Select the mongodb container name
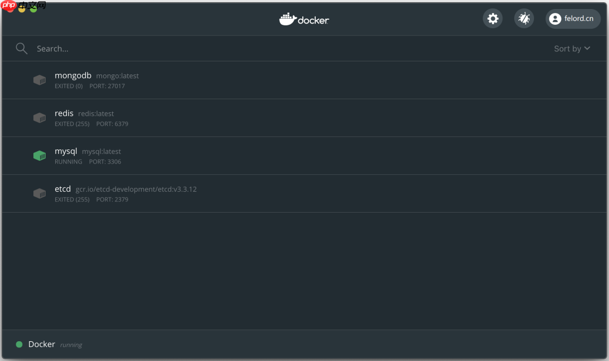This screenshot has width=609, height=361. click(73, 75)
